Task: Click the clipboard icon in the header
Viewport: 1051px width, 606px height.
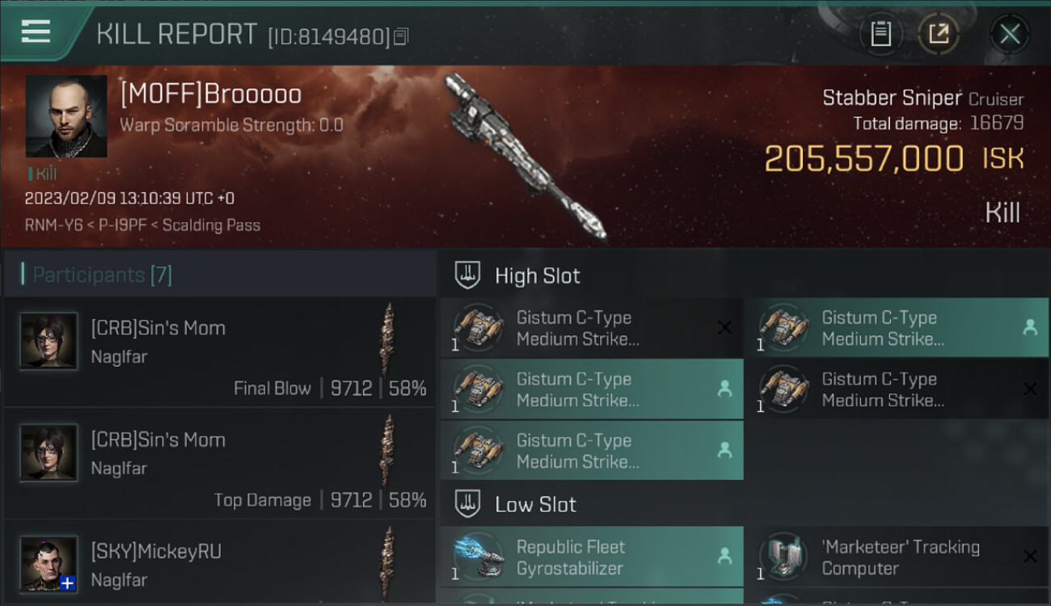Action: coord(880,34)
